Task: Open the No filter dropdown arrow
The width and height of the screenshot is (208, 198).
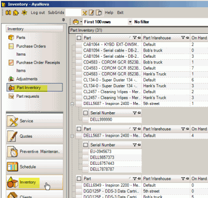Action: pos(130,22)
